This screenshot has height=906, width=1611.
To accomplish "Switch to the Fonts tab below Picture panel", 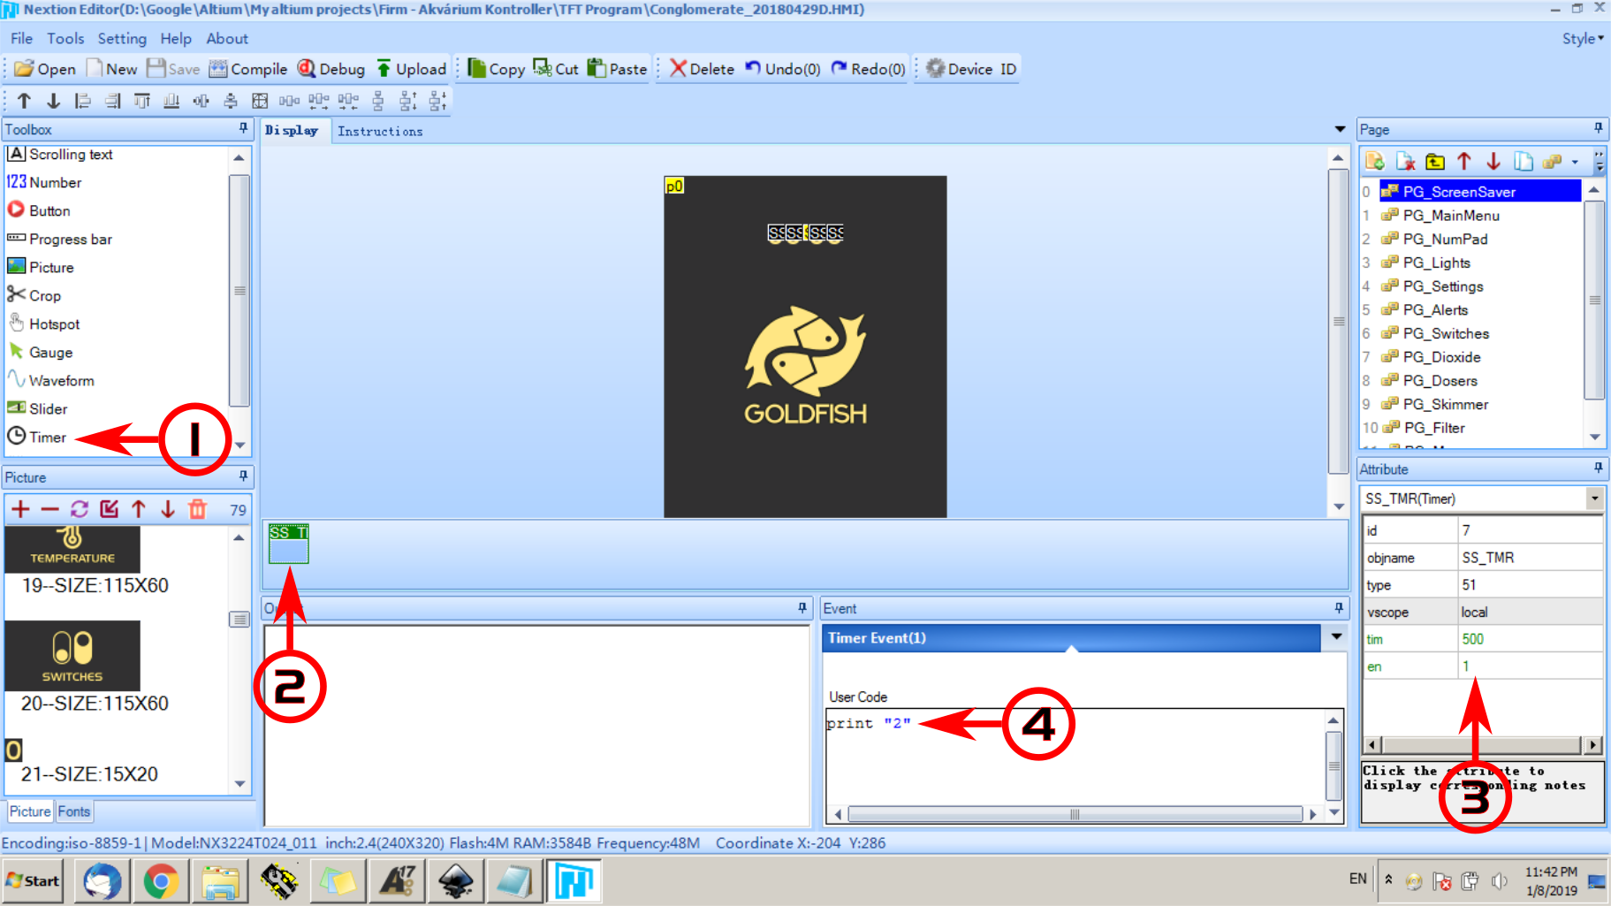I will (74, 811).
